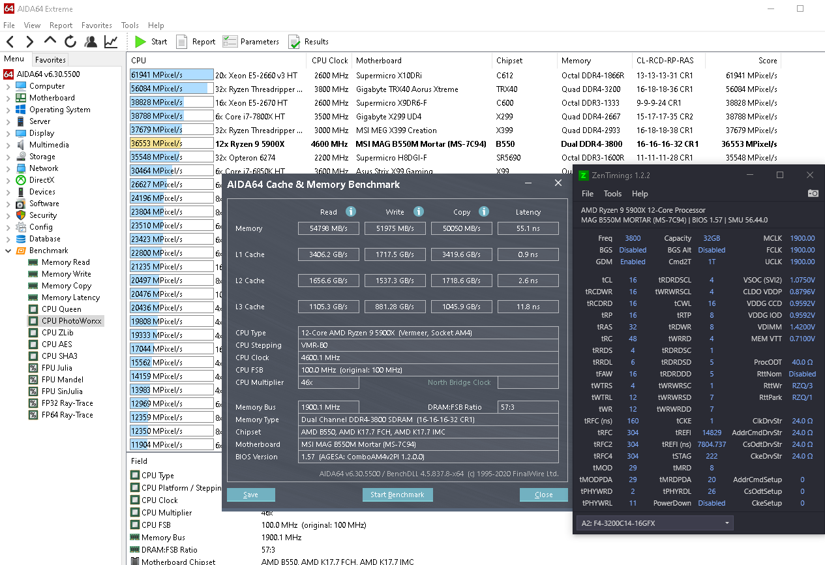Select CPU PhotoWorxx benchmark in tree

72,321
